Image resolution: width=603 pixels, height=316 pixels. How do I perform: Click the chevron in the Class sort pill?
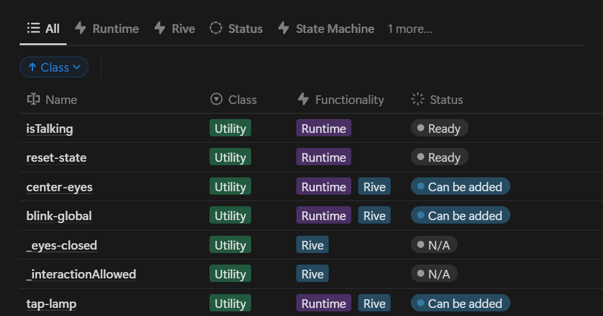(x=77, y=67)
